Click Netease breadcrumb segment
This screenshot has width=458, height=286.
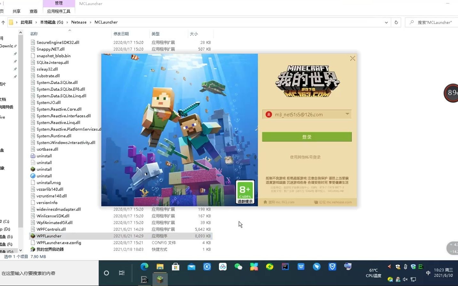point(79,22)
